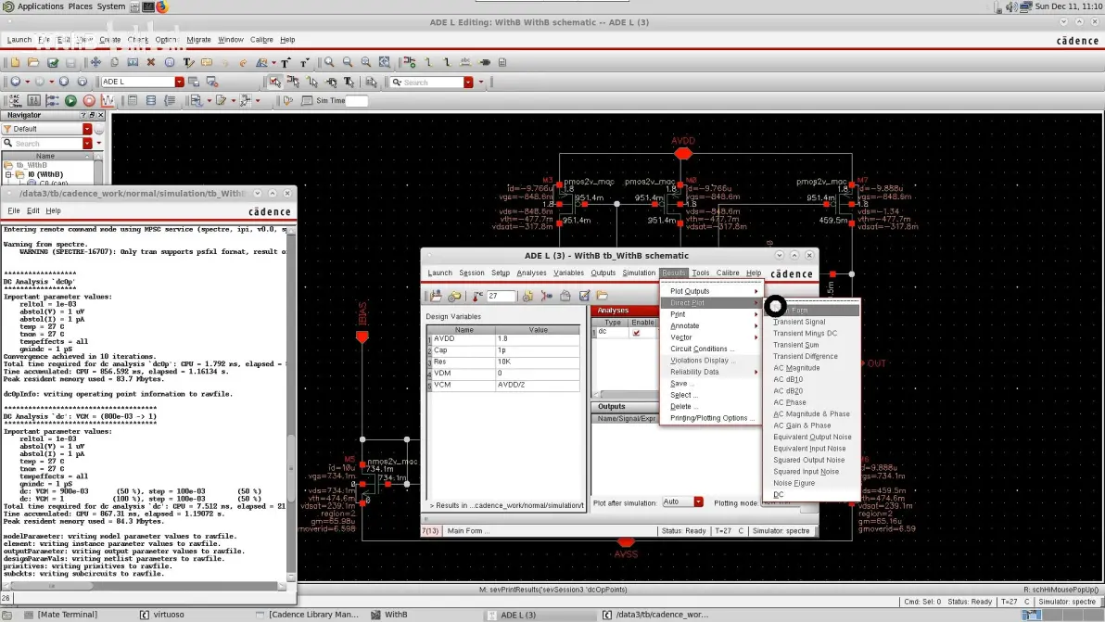Click the red X Delete toolbar icon
Image resolution: width=1105 pixels, height=622 pixels.
151,63
